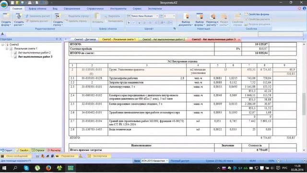The width and height of the screenshot is (307, 173).
Task: Click Переход к расчету icon
Action: (213, 16)
